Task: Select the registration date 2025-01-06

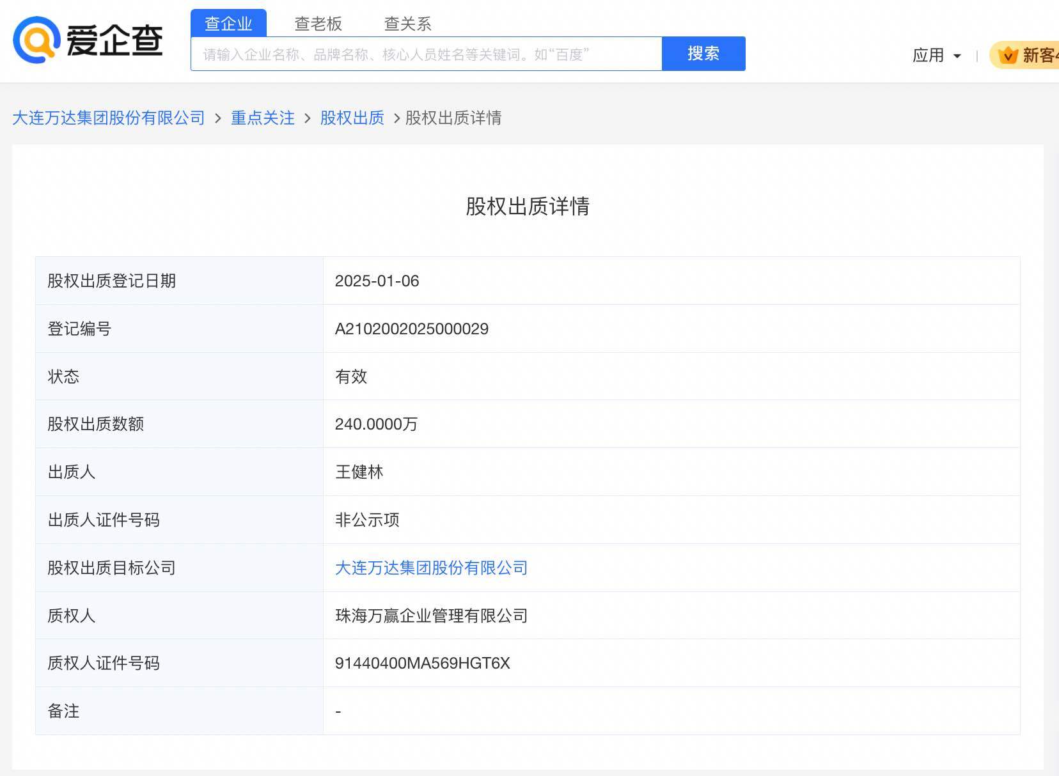Action: coord(377,281)
